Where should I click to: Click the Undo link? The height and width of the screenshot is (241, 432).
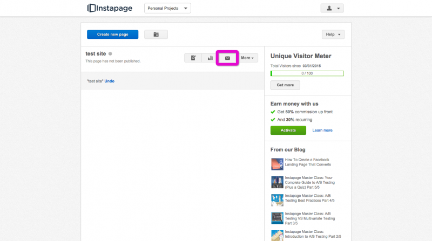110,81
